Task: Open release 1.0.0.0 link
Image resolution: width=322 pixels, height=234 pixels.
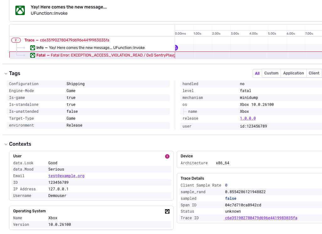Action: 248,118
